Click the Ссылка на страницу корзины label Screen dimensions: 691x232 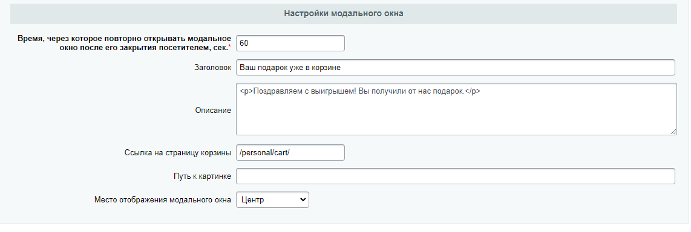[178, 153]
